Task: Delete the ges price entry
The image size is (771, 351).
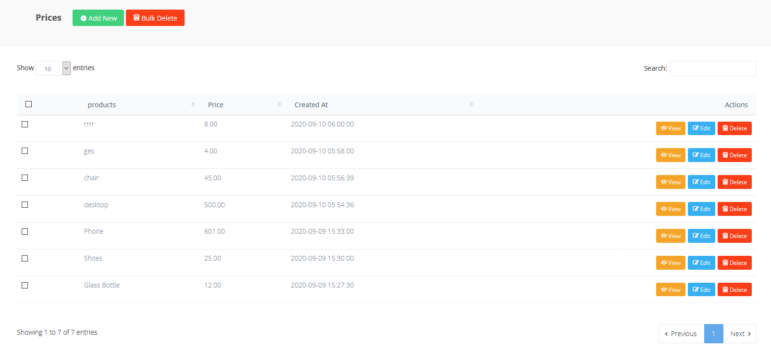Action: [734, 155]
